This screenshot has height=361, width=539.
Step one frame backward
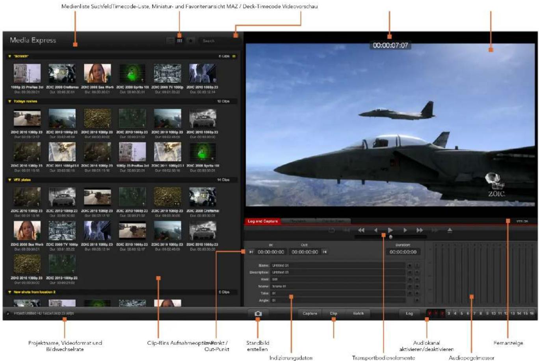pos(375,230)
